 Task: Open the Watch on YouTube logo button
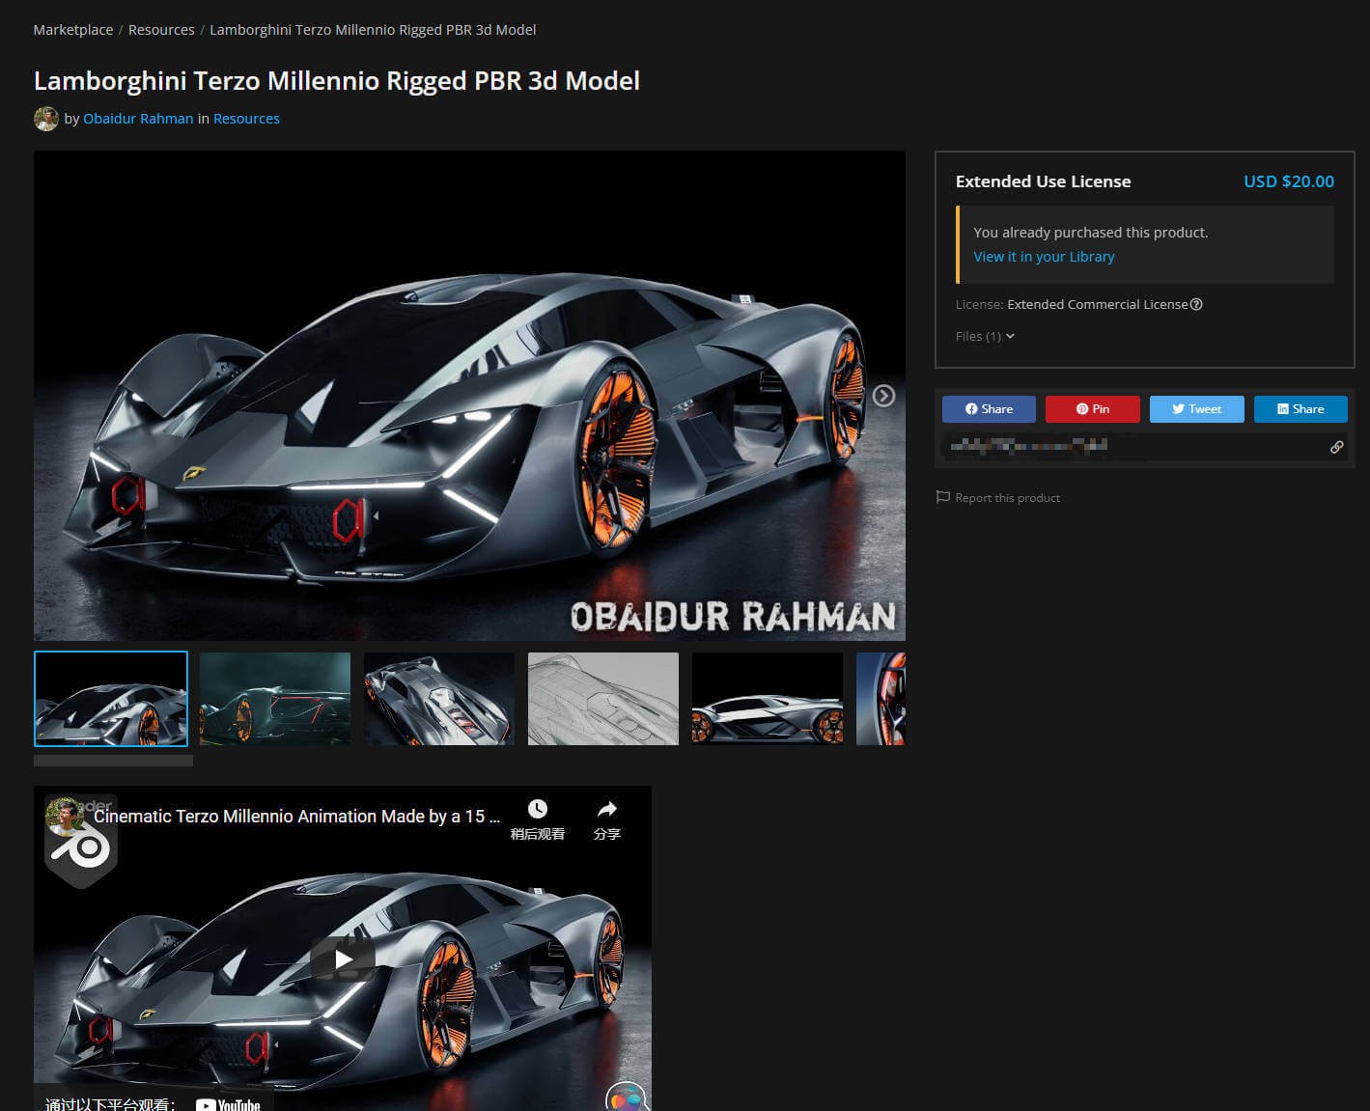tap(228, 1104)
